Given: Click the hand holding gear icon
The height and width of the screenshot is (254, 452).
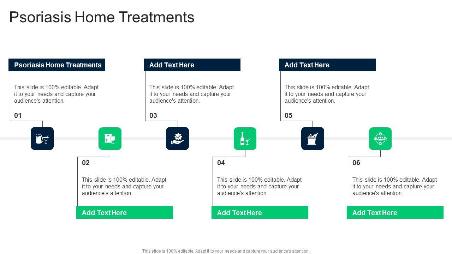Looking at the screenshot, I should coord(177,139).
